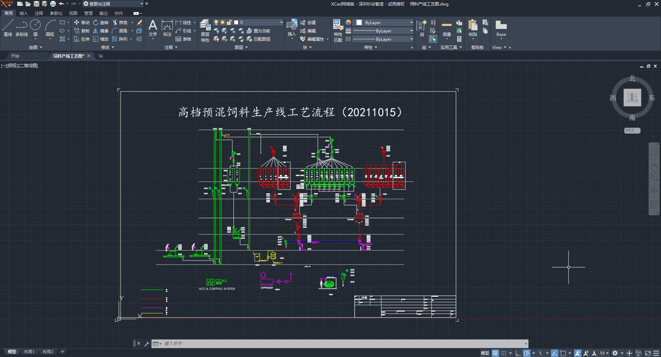
Task: Switch to the 视图 (View) ribbon tab
Action: point(73,13)
